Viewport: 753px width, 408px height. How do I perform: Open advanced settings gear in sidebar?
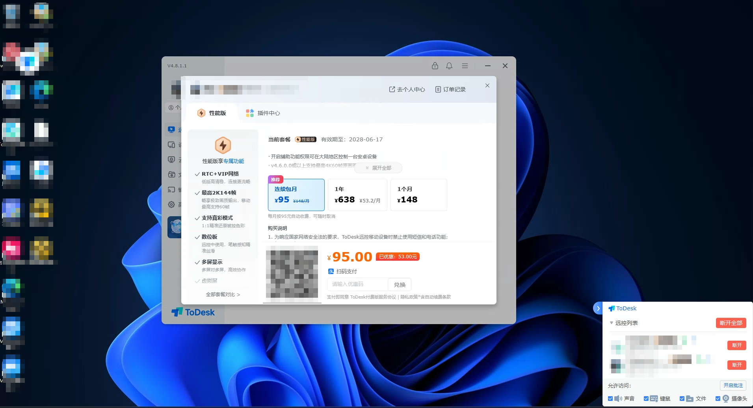pos(171,204)
